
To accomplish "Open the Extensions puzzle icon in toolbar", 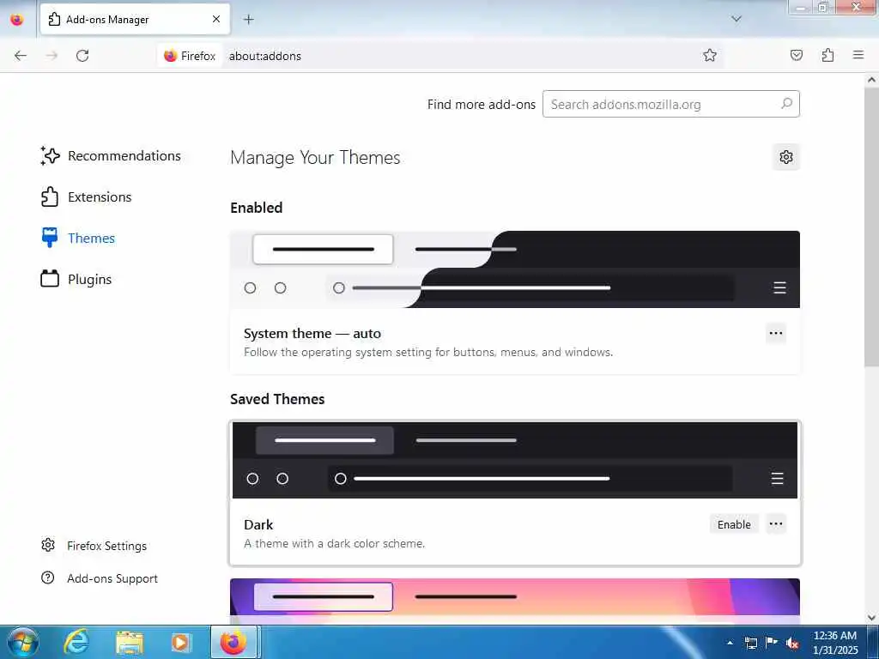I will point(827,55).
